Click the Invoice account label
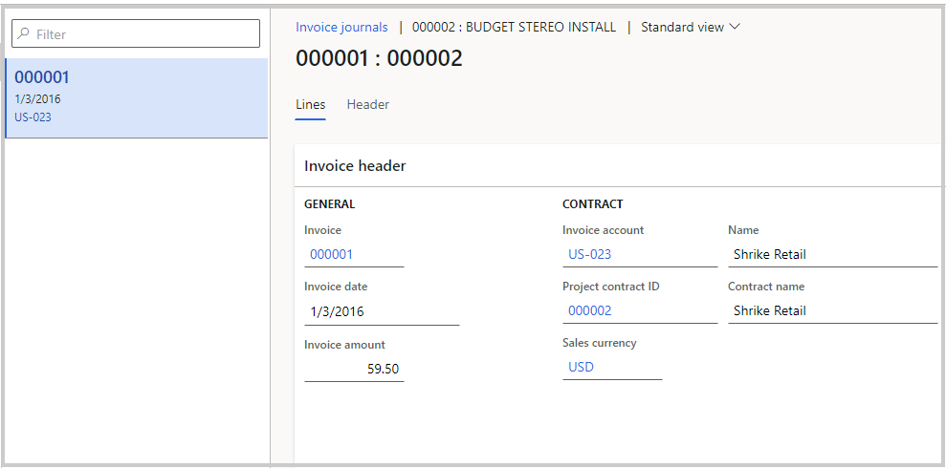The height and width of the screenshot is (468, 946). tap(603, 230)
